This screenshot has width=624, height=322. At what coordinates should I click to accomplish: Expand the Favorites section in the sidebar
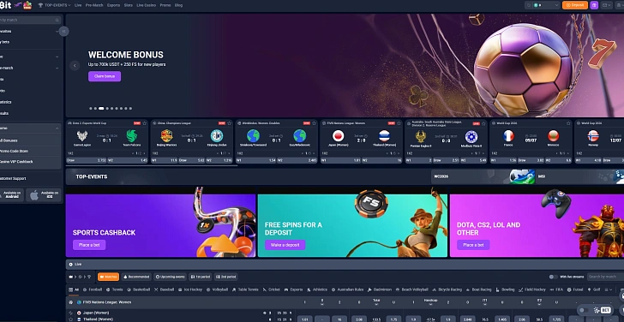29,31
